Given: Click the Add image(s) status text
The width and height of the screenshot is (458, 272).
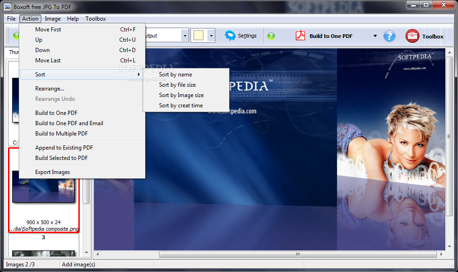Looking at the screenshot, I should click(78, 264).
